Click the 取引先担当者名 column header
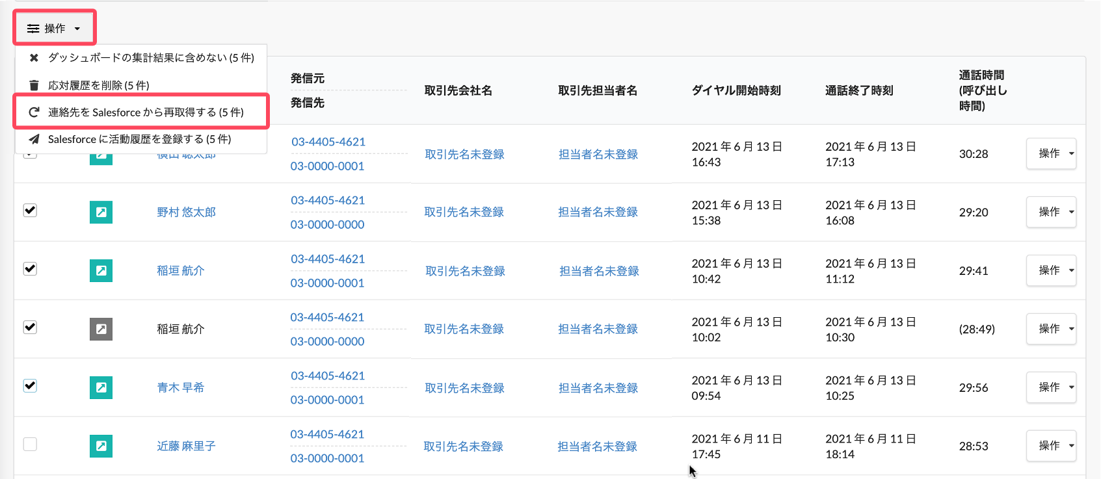This screenshot has height=479, width=1101. coord(598,90)
